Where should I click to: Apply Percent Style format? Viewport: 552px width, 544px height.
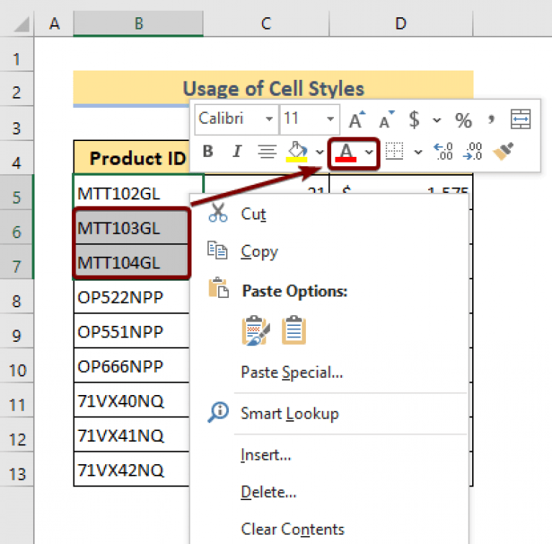pyautogui.click(x=463, y=120)
